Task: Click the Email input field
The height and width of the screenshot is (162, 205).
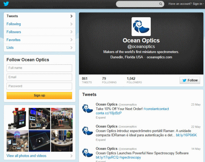Action: click(x=39, y=77)
